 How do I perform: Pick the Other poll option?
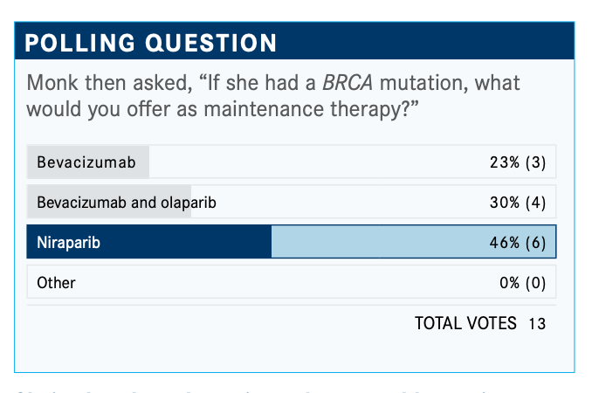click(x=292, y=281)
